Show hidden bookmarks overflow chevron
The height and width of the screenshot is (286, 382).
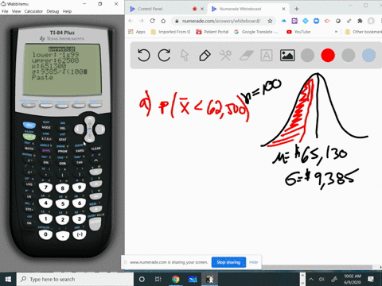336,32
